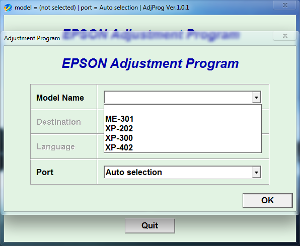Select ME-301 from the model list

tap(183, 119)
